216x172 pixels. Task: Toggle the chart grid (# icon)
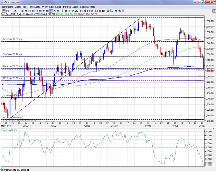(x=66, y=11)
